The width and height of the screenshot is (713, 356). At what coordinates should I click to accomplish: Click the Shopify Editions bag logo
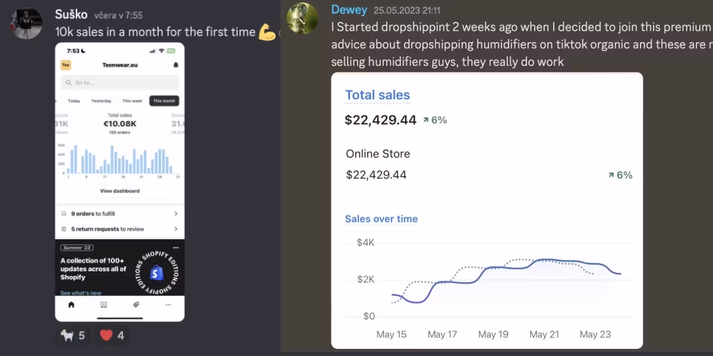pyautogui.click(x=157, y=272)
